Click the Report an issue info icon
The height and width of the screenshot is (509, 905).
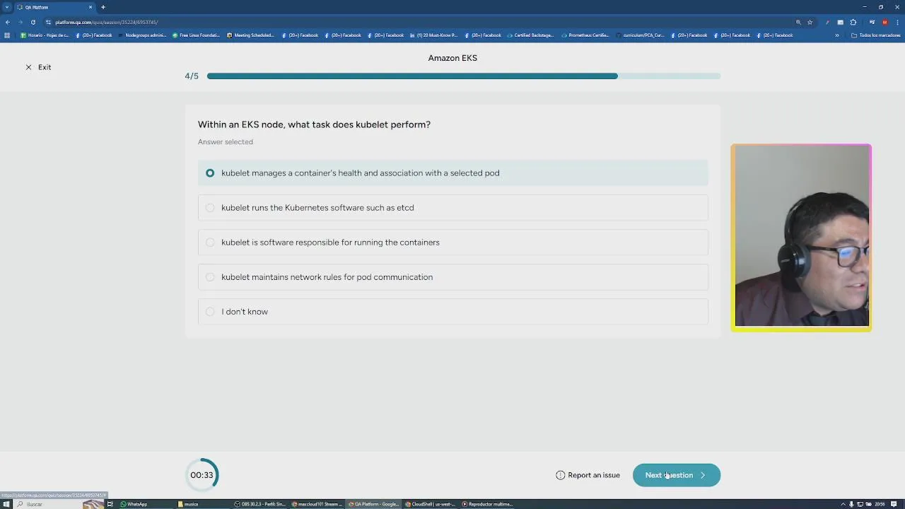click(x=561, y=475)
